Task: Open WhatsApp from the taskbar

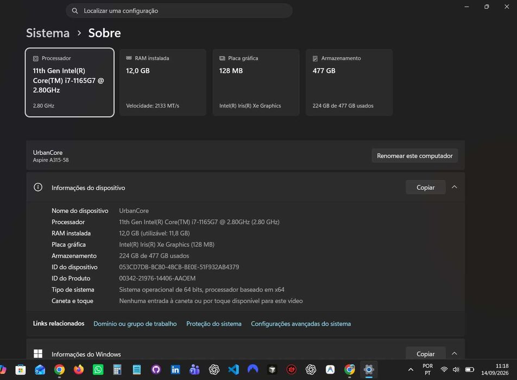Action: (98, 370)
